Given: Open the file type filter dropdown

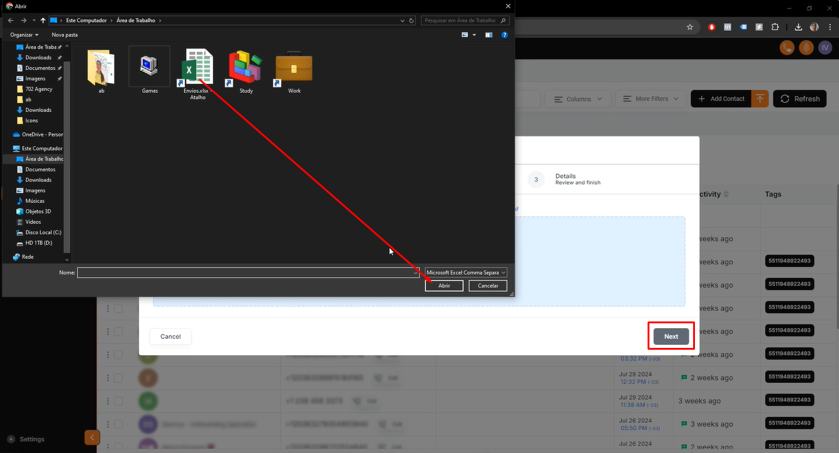Looking at the screenshot, I should (x=466, y=272).
